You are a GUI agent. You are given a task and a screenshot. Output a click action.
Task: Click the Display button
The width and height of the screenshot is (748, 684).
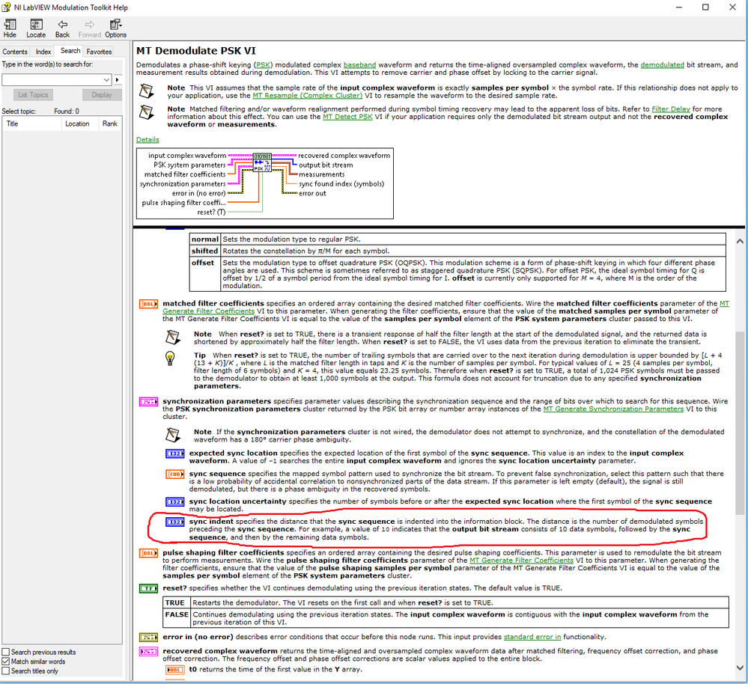pos(102,95)
